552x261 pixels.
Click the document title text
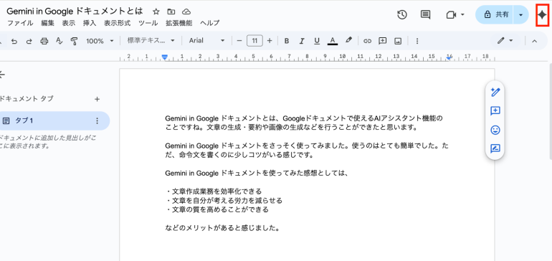click(75, 11)
